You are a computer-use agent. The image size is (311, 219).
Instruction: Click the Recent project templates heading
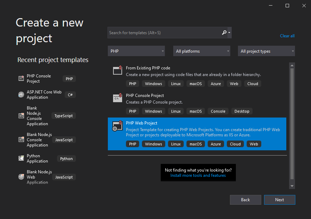[53, 60]
